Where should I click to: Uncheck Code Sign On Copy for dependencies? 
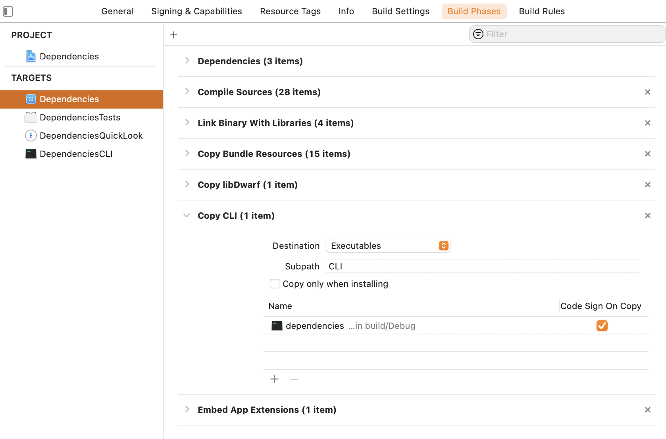602,326
